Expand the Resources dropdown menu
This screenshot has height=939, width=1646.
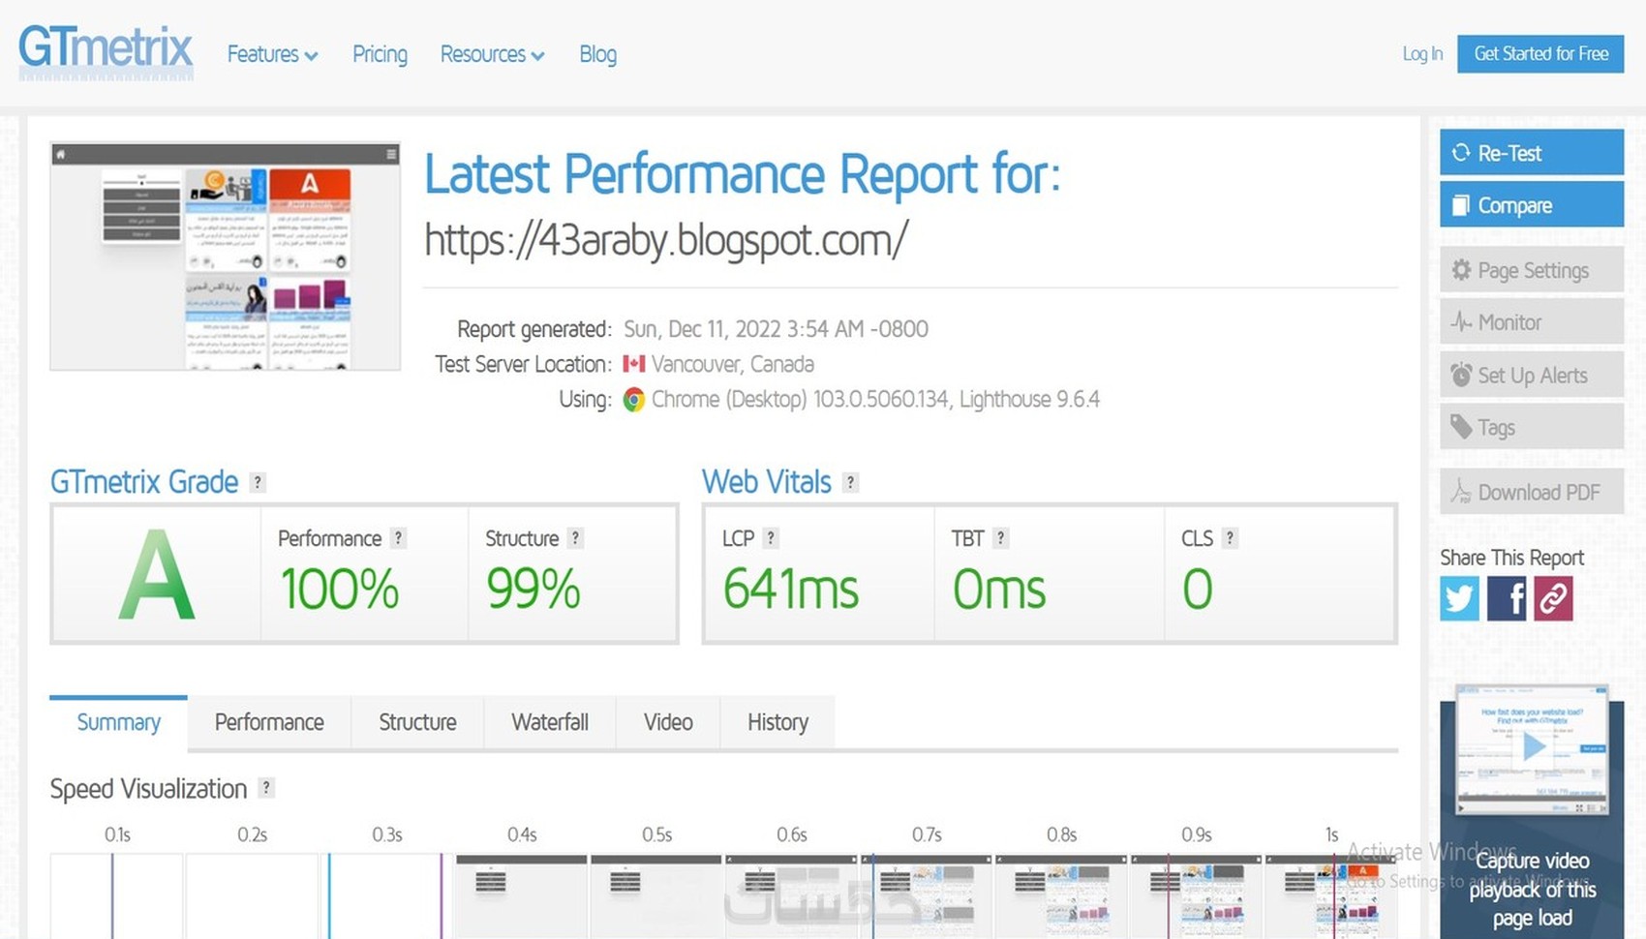tap(492, 54)
